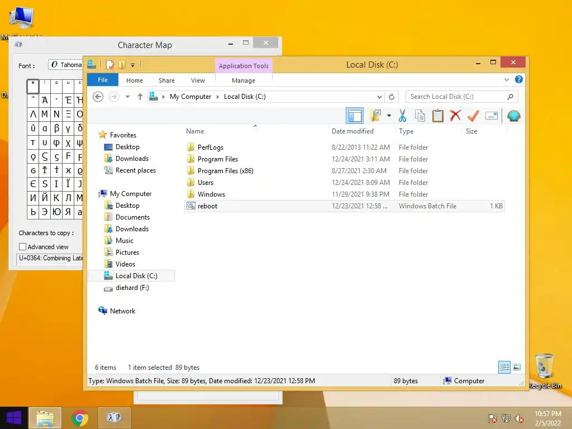Click the Copy icon in Explorer toolbar

(x=420, y=116)
